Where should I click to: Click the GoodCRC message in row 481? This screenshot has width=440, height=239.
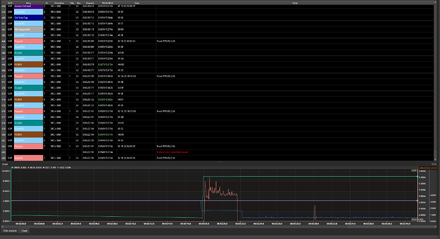[28, 140]
